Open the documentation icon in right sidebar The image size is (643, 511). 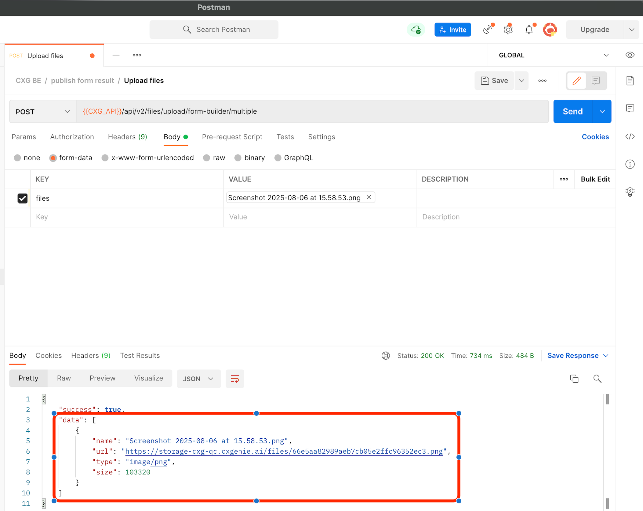point(630,81)
